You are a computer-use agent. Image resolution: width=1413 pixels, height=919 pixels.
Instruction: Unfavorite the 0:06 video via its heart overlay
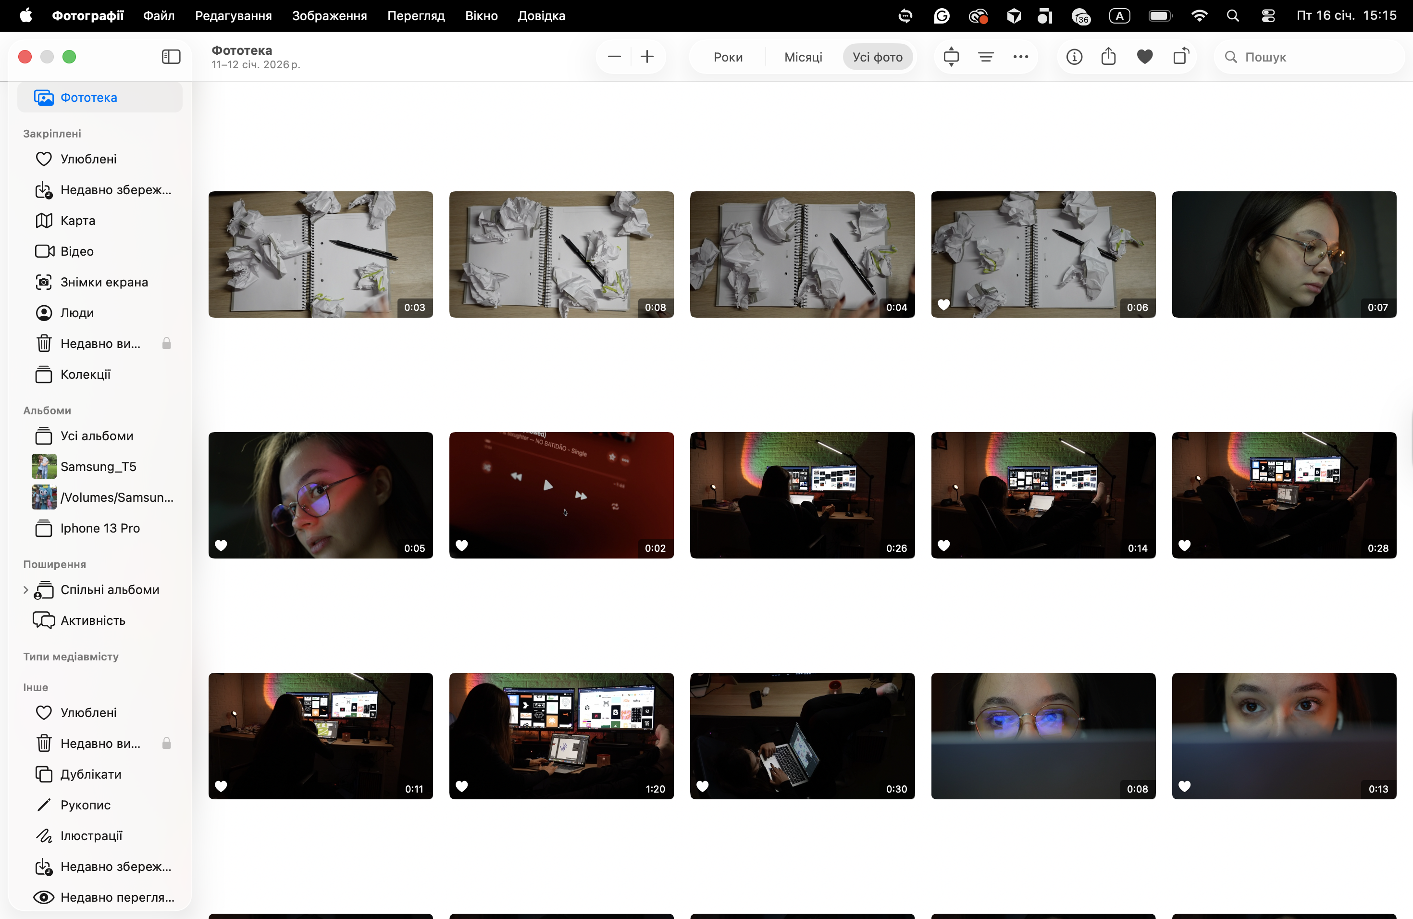(944, 305)
